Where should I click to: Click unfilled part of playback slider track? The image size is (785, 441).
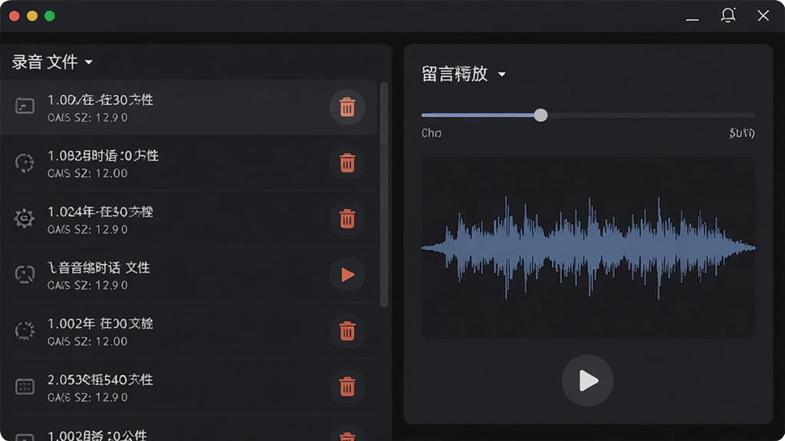point(652,115)
